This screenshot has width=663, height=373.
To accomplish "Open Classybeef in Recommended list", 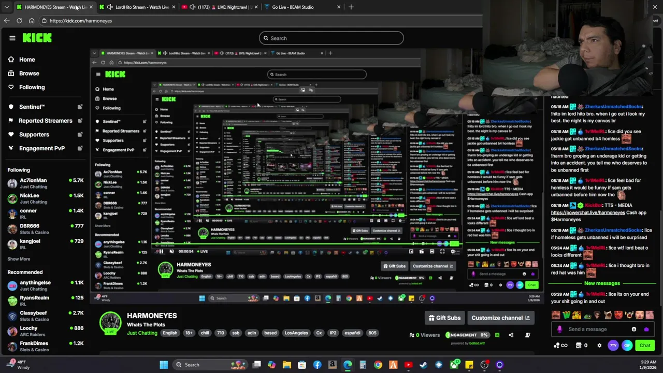I will pos(46,316).
